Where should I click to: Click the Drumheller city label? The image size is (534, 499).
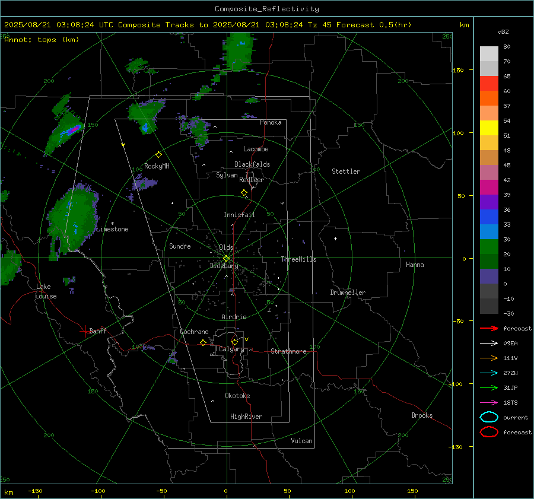(348, 293)
